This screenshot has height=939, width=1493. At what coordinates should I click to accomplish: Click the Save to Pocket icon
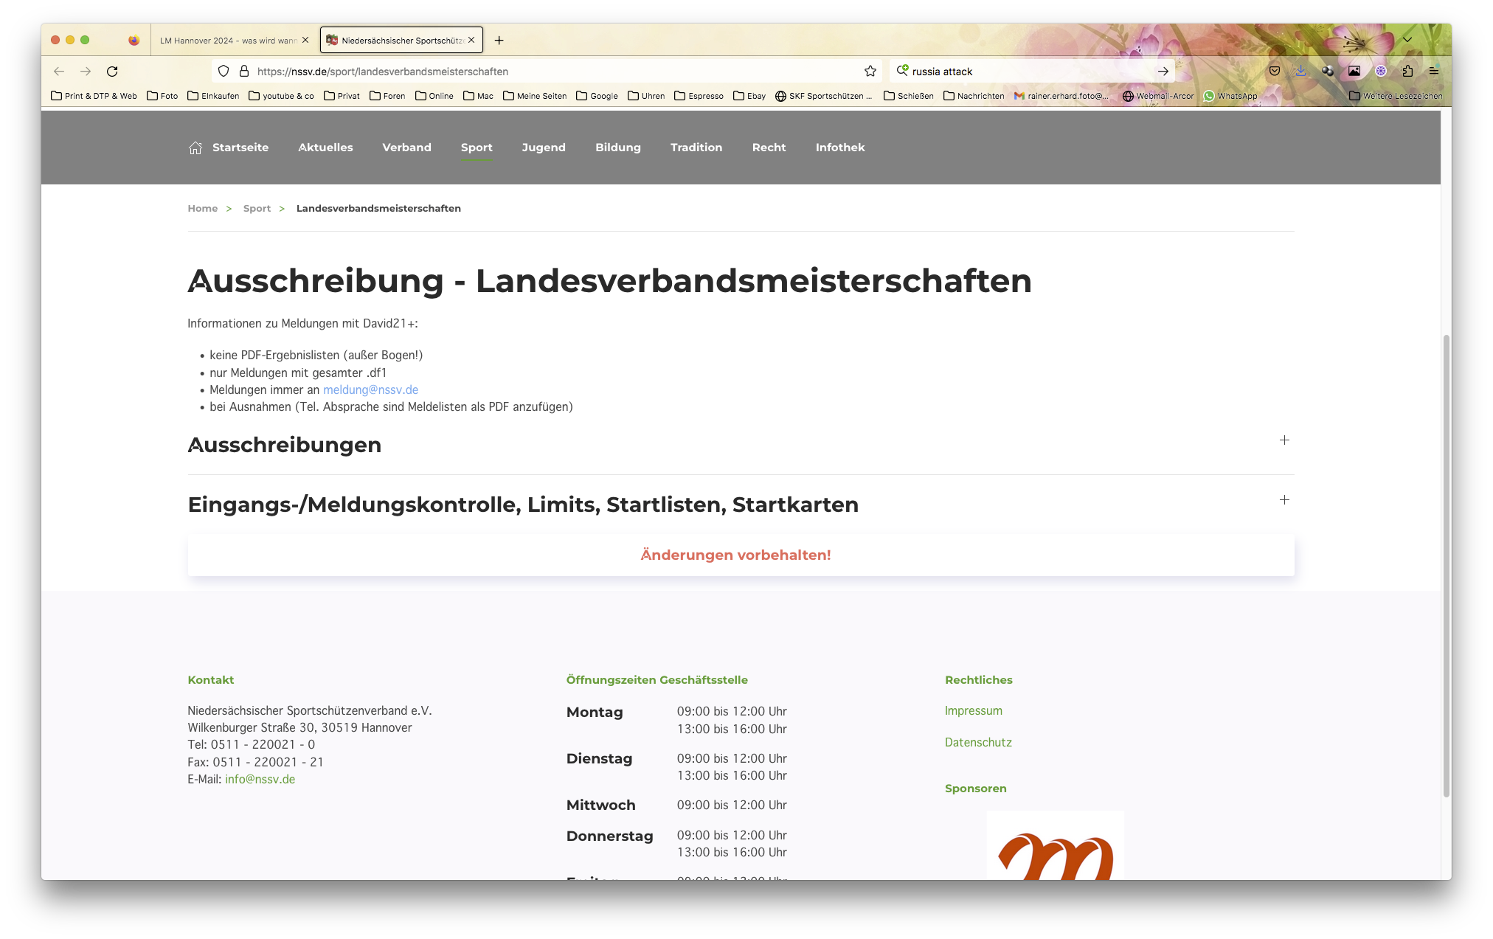click(x=1274, y=72)
